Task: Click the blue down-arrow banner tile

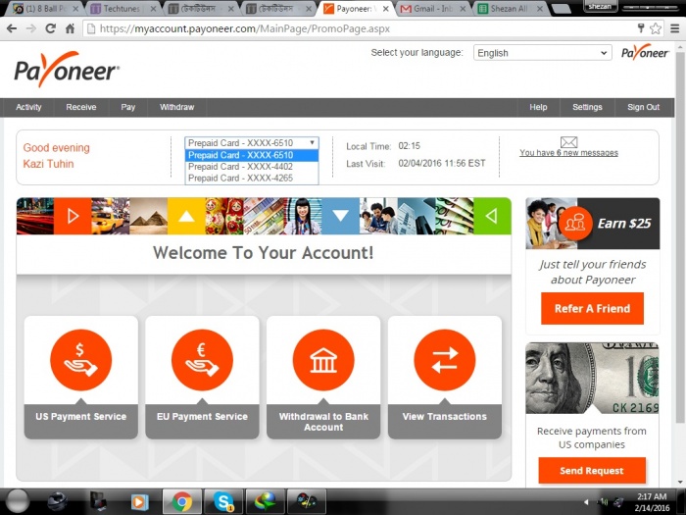Action: click(x=340, y=216)
